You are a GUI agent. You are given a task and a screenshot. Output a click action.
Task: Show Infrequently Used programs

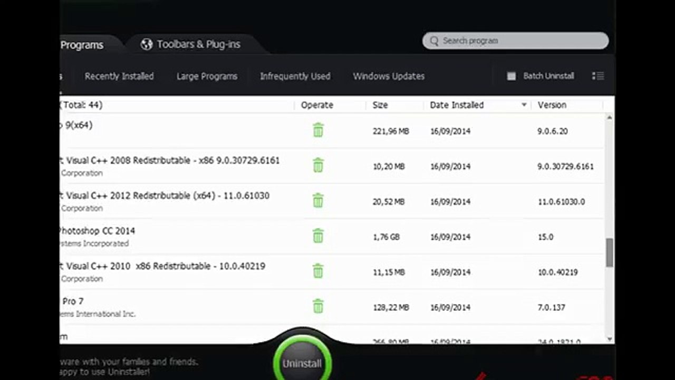coord(295,76)
